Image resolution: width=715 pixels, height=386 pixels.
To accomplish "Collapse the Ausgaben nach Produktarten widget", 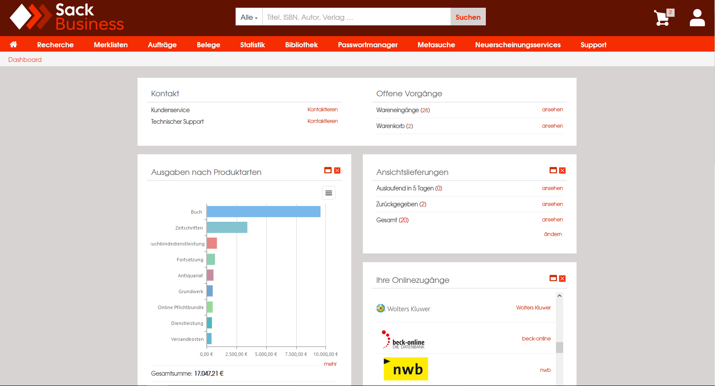I will [x=328, y=171].
